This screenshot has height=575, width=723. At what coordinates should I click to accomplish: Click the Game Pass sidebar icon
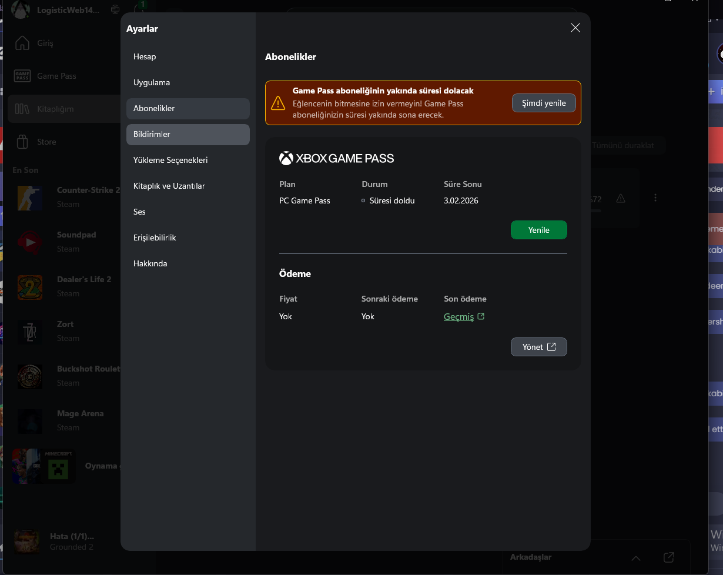click(x=22, y=76)
